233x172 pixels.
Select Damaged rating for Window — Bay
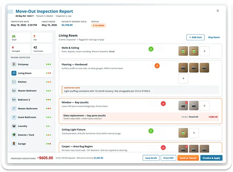(x=163, y=104)
